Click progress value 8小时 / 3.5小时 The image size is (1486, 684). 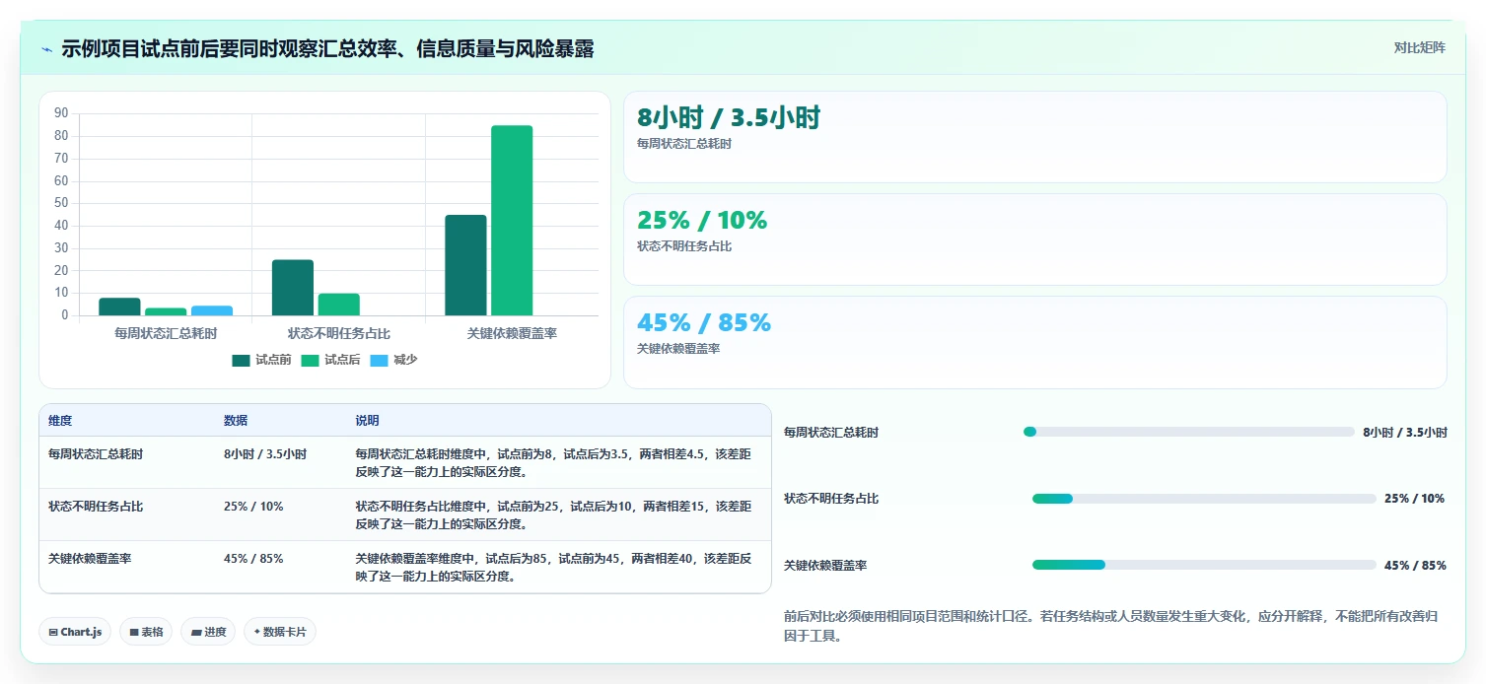coord(1405,433)
